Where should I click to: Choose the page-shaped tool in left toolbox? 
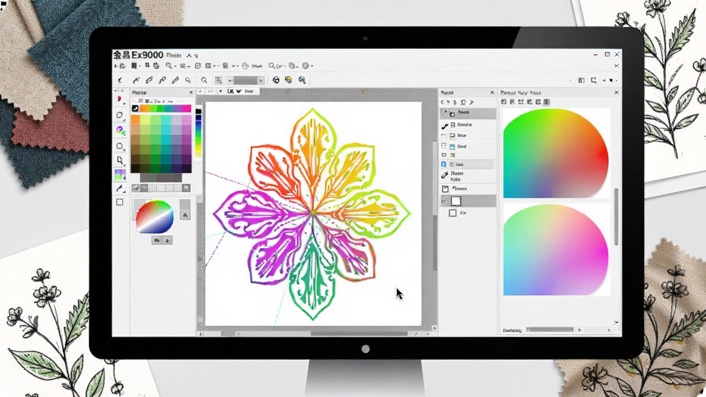[x=120, y=160]
